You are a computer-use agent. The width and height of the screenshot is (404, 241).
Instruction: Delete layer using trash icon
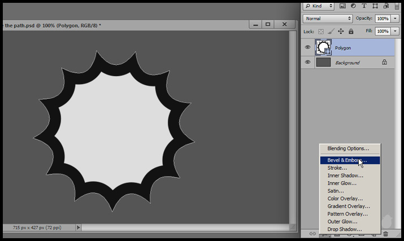click(x=386, y=234)
